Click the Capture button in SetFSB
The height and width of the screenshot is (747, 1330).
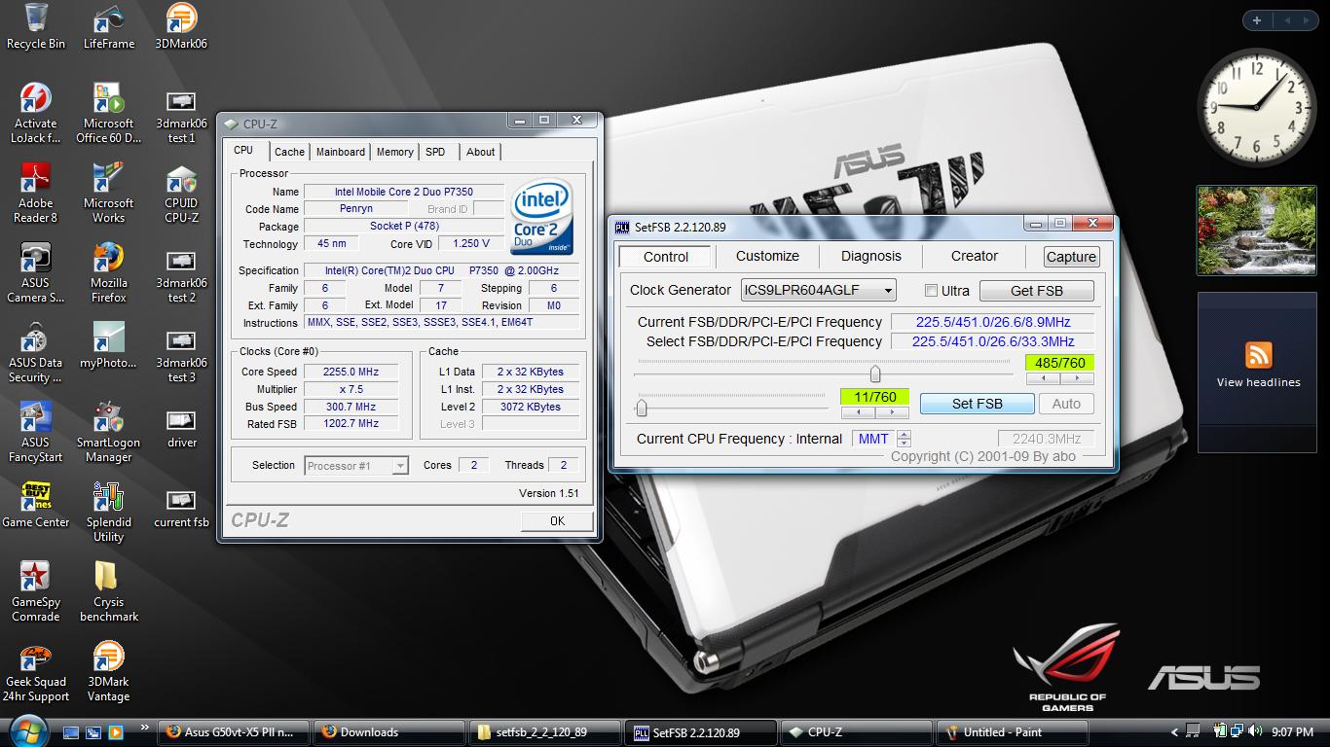click(x=1071, y=257)
